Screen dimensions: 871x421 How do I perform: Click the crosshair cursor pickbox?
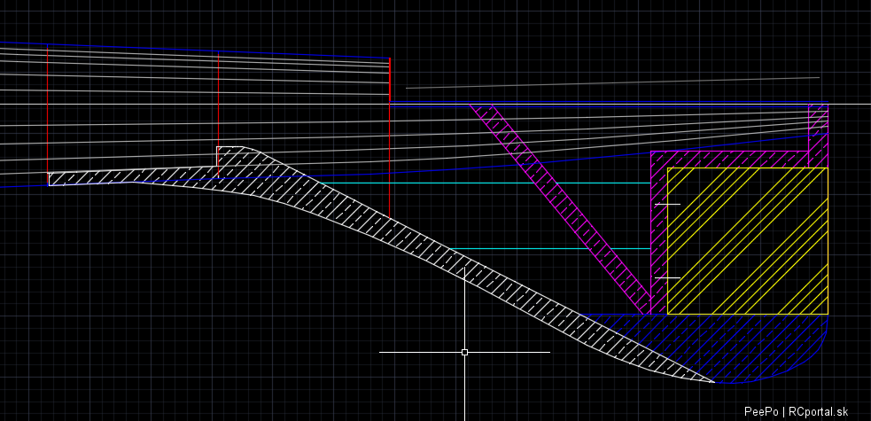(x=464, y=352)
